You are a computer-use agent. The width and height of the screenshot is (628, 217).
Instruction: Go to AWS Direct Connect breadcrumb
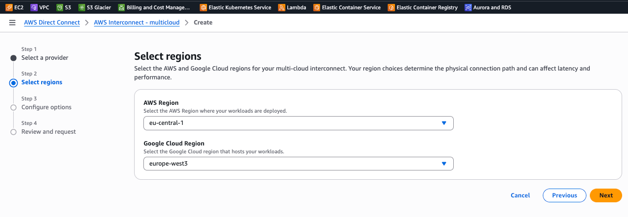tap(52, 23)
